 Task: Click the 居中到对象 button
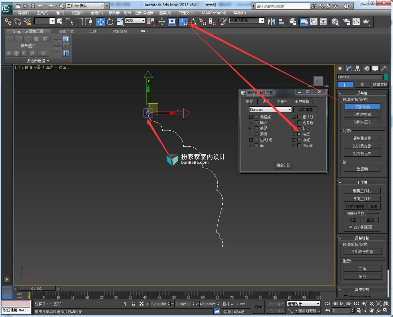click(362, 138)
